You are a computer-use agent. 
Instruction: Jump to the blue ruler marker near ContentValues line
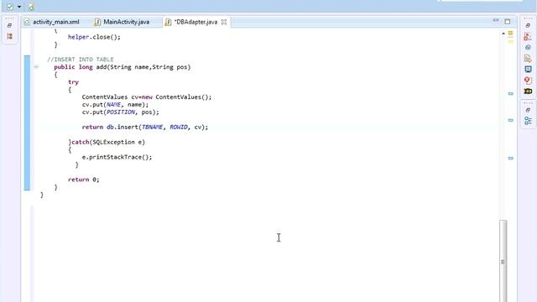511,93
